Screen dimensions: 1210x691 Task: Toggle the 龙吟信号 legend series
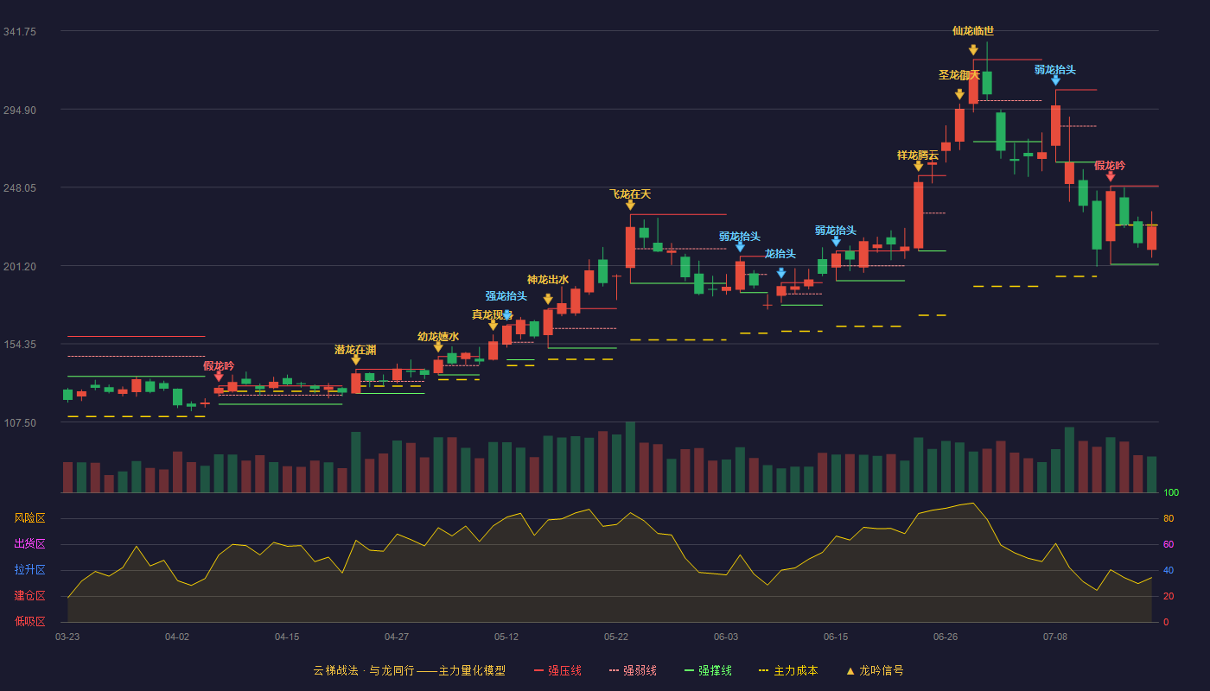pyautogui.click(x=875, y=670)
